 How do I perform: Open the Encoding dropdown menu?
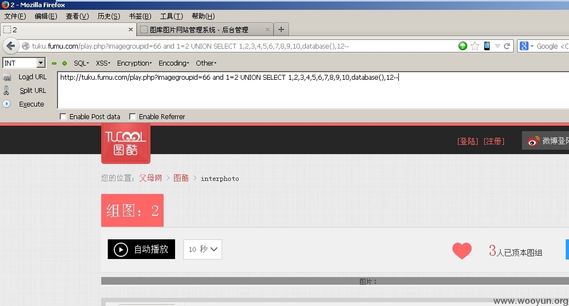[174, 63]
